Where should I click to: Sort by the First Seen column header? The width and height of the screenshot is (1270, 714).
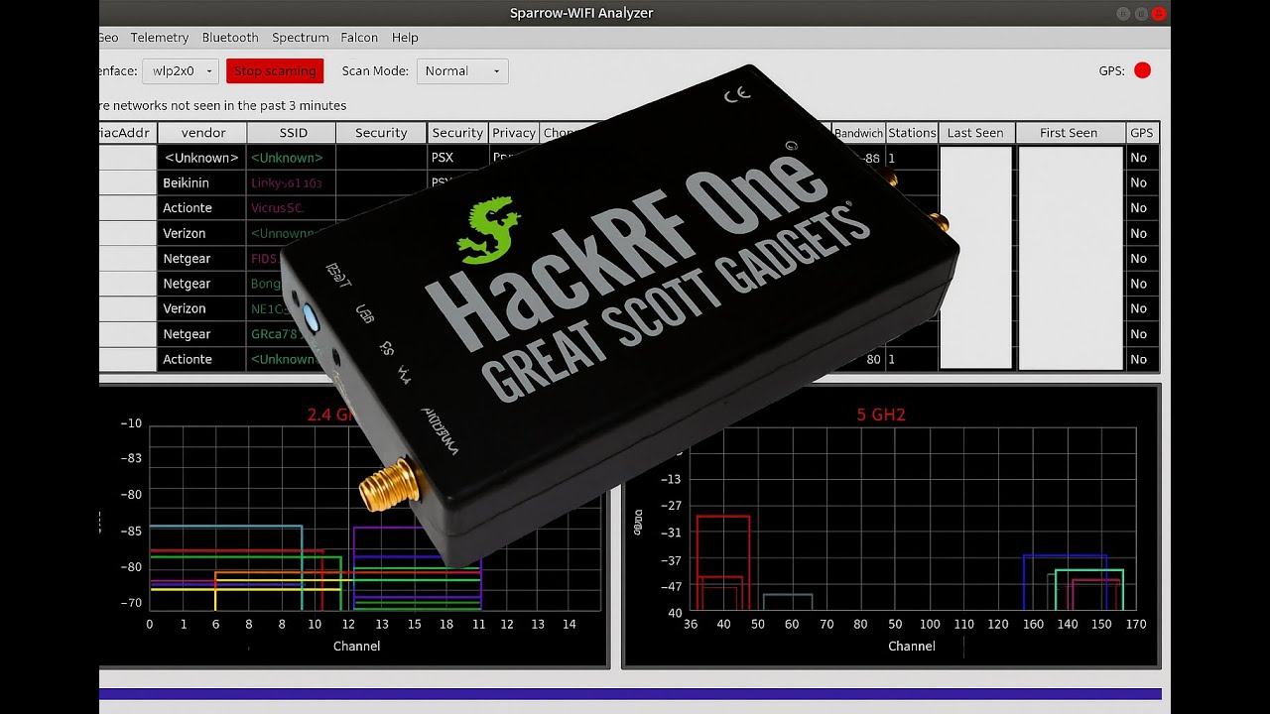pos(1069,133)
